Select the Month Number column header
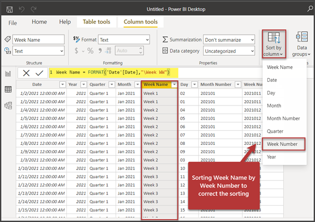 click(x=216, y=84)
